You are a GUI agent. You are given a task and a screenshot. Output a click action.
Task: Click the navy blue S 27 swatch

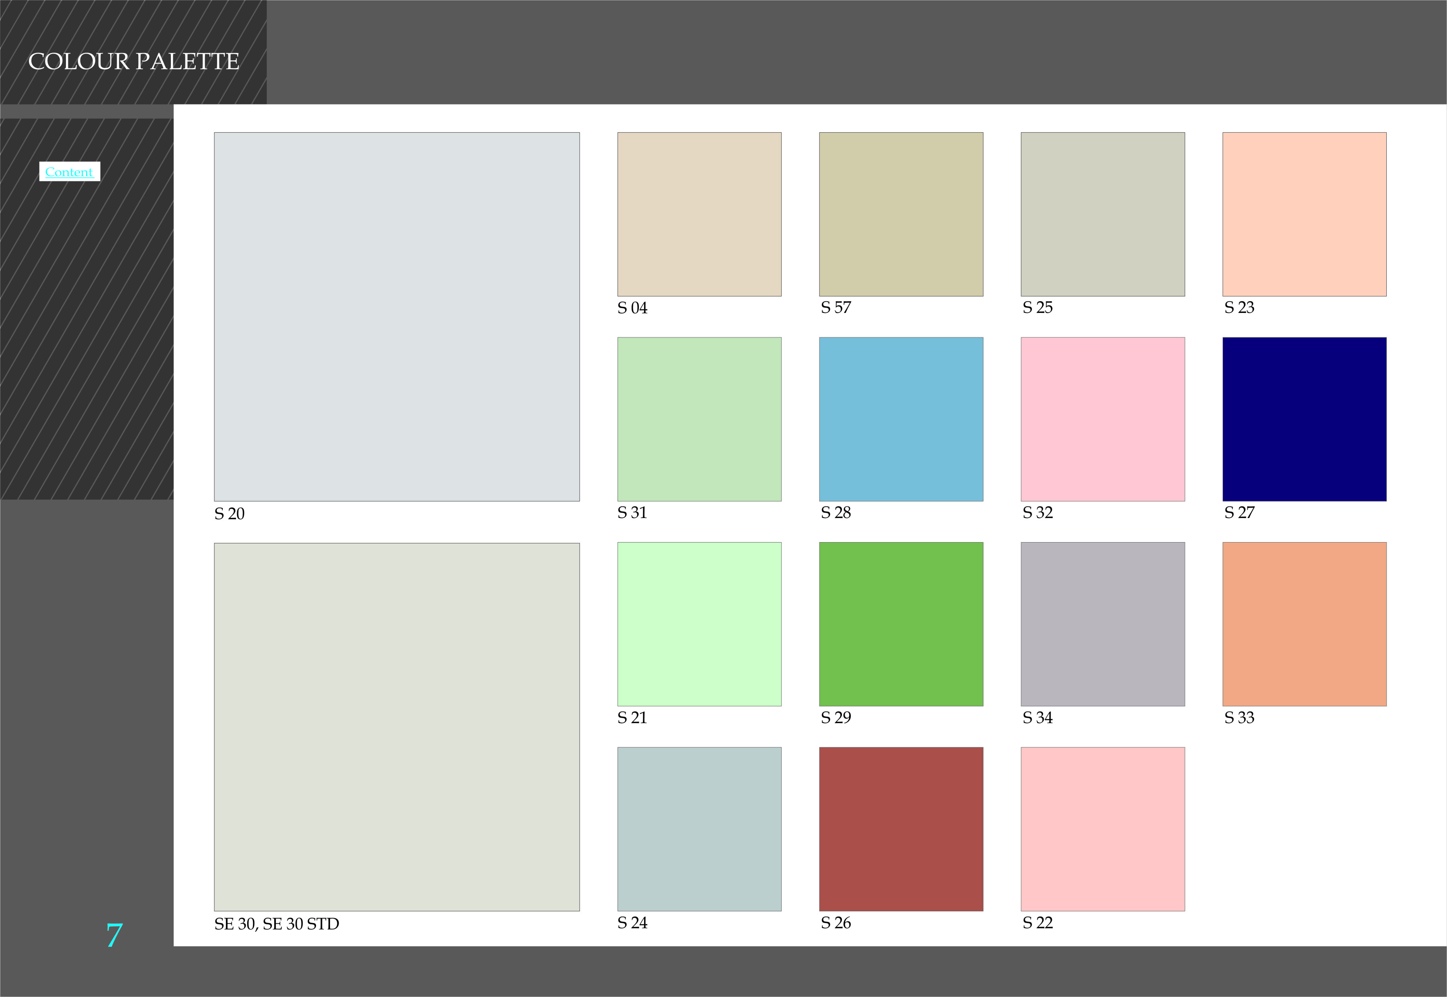(1304, 419)
